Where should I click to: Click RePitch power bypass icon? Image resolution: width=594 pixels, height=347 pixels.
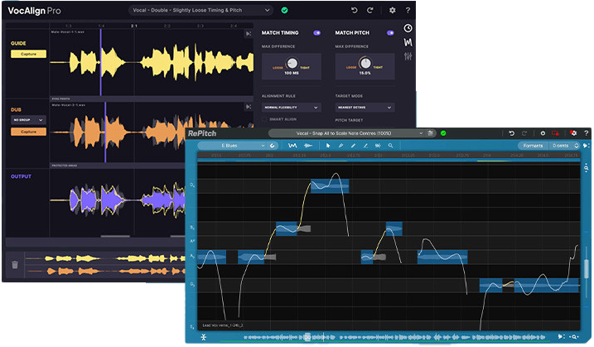(543, 133)
